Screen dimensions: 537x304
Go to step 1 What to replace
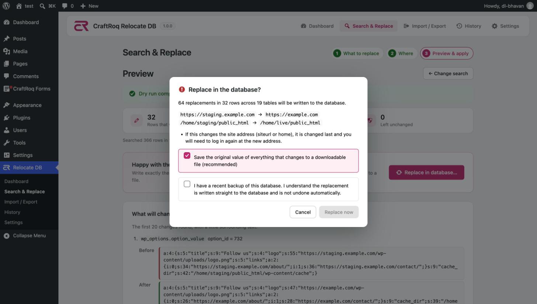(356, 53)
